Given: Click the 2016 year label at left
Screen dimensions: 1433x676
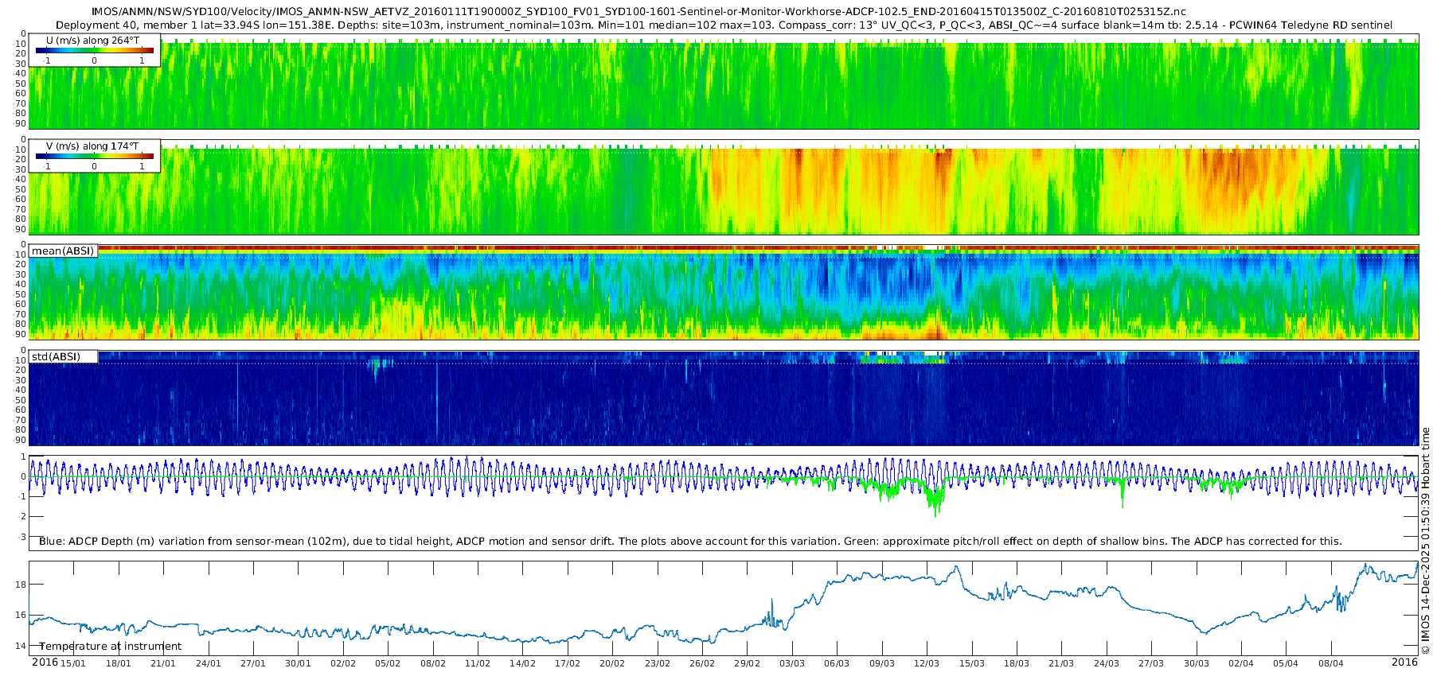Looking at the screenshot, I should (45, 662).
